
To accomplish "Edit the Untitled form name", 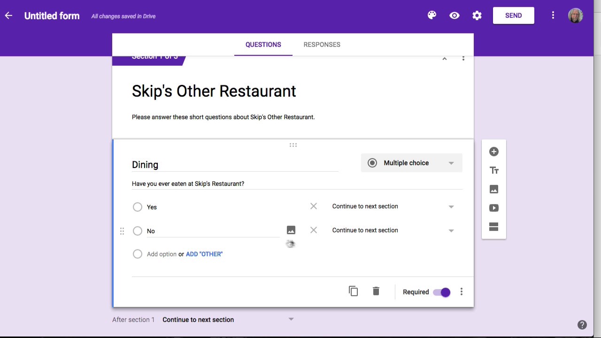I will [x=52, y=16].
